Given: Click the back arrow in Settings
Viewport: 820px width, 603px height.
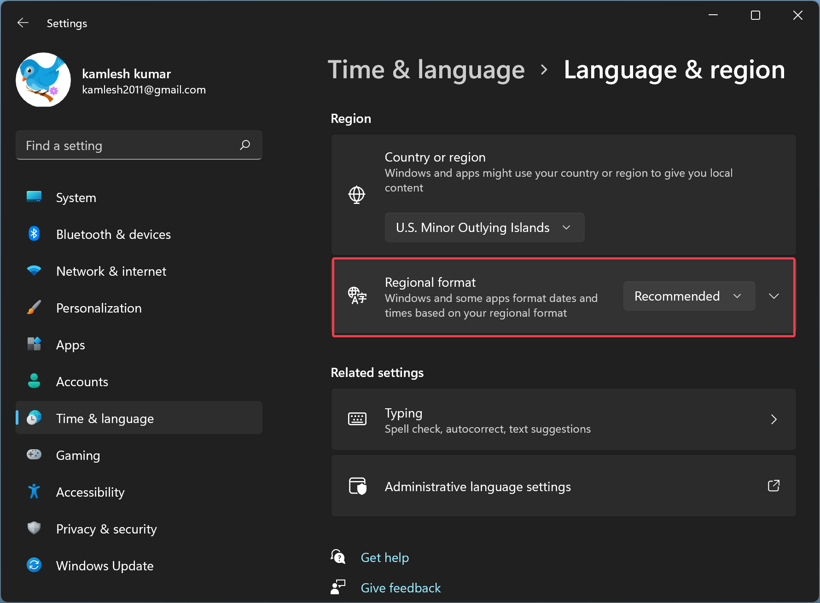Looking at the screenshot, I should [x=23, y=23].
